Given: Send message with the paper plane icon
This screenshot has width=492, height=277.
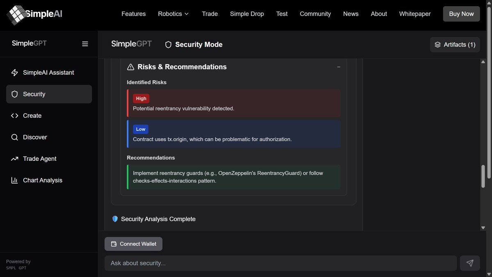Looking at the screenshot, I should point(470,263).
